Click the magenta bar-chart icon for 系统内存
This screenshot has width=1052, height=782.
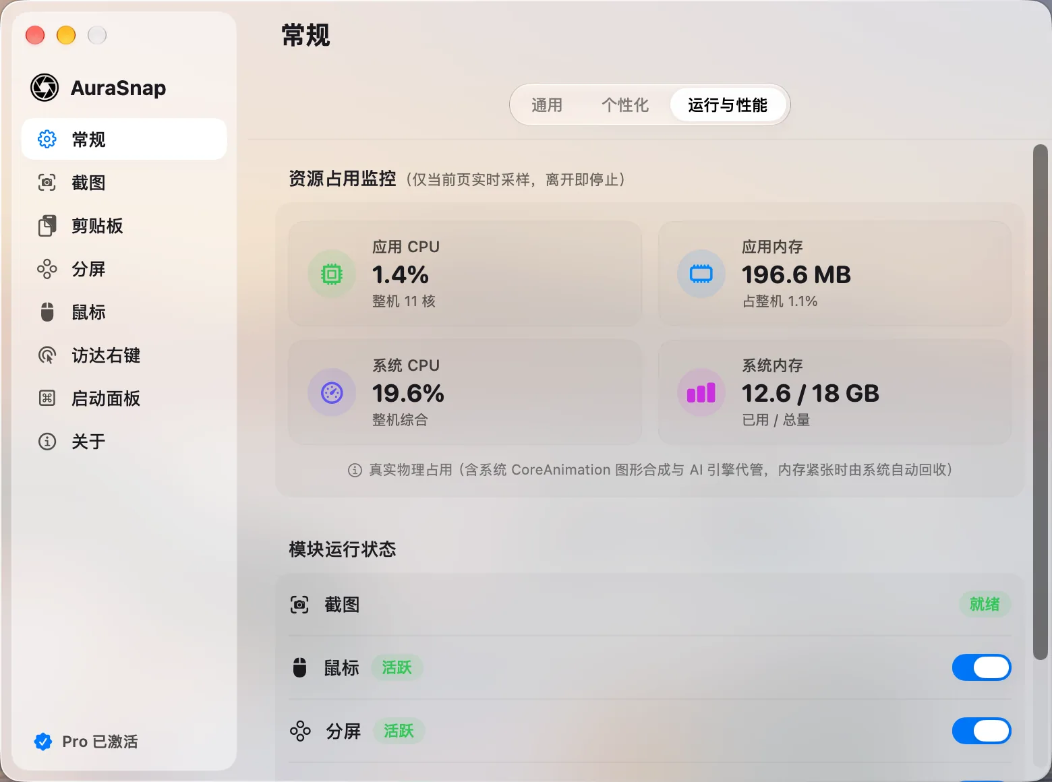point(701,392)
